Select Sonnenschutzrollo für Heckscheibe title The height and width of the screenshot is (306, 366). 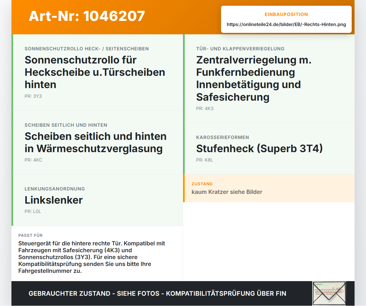tap(95, 72)
